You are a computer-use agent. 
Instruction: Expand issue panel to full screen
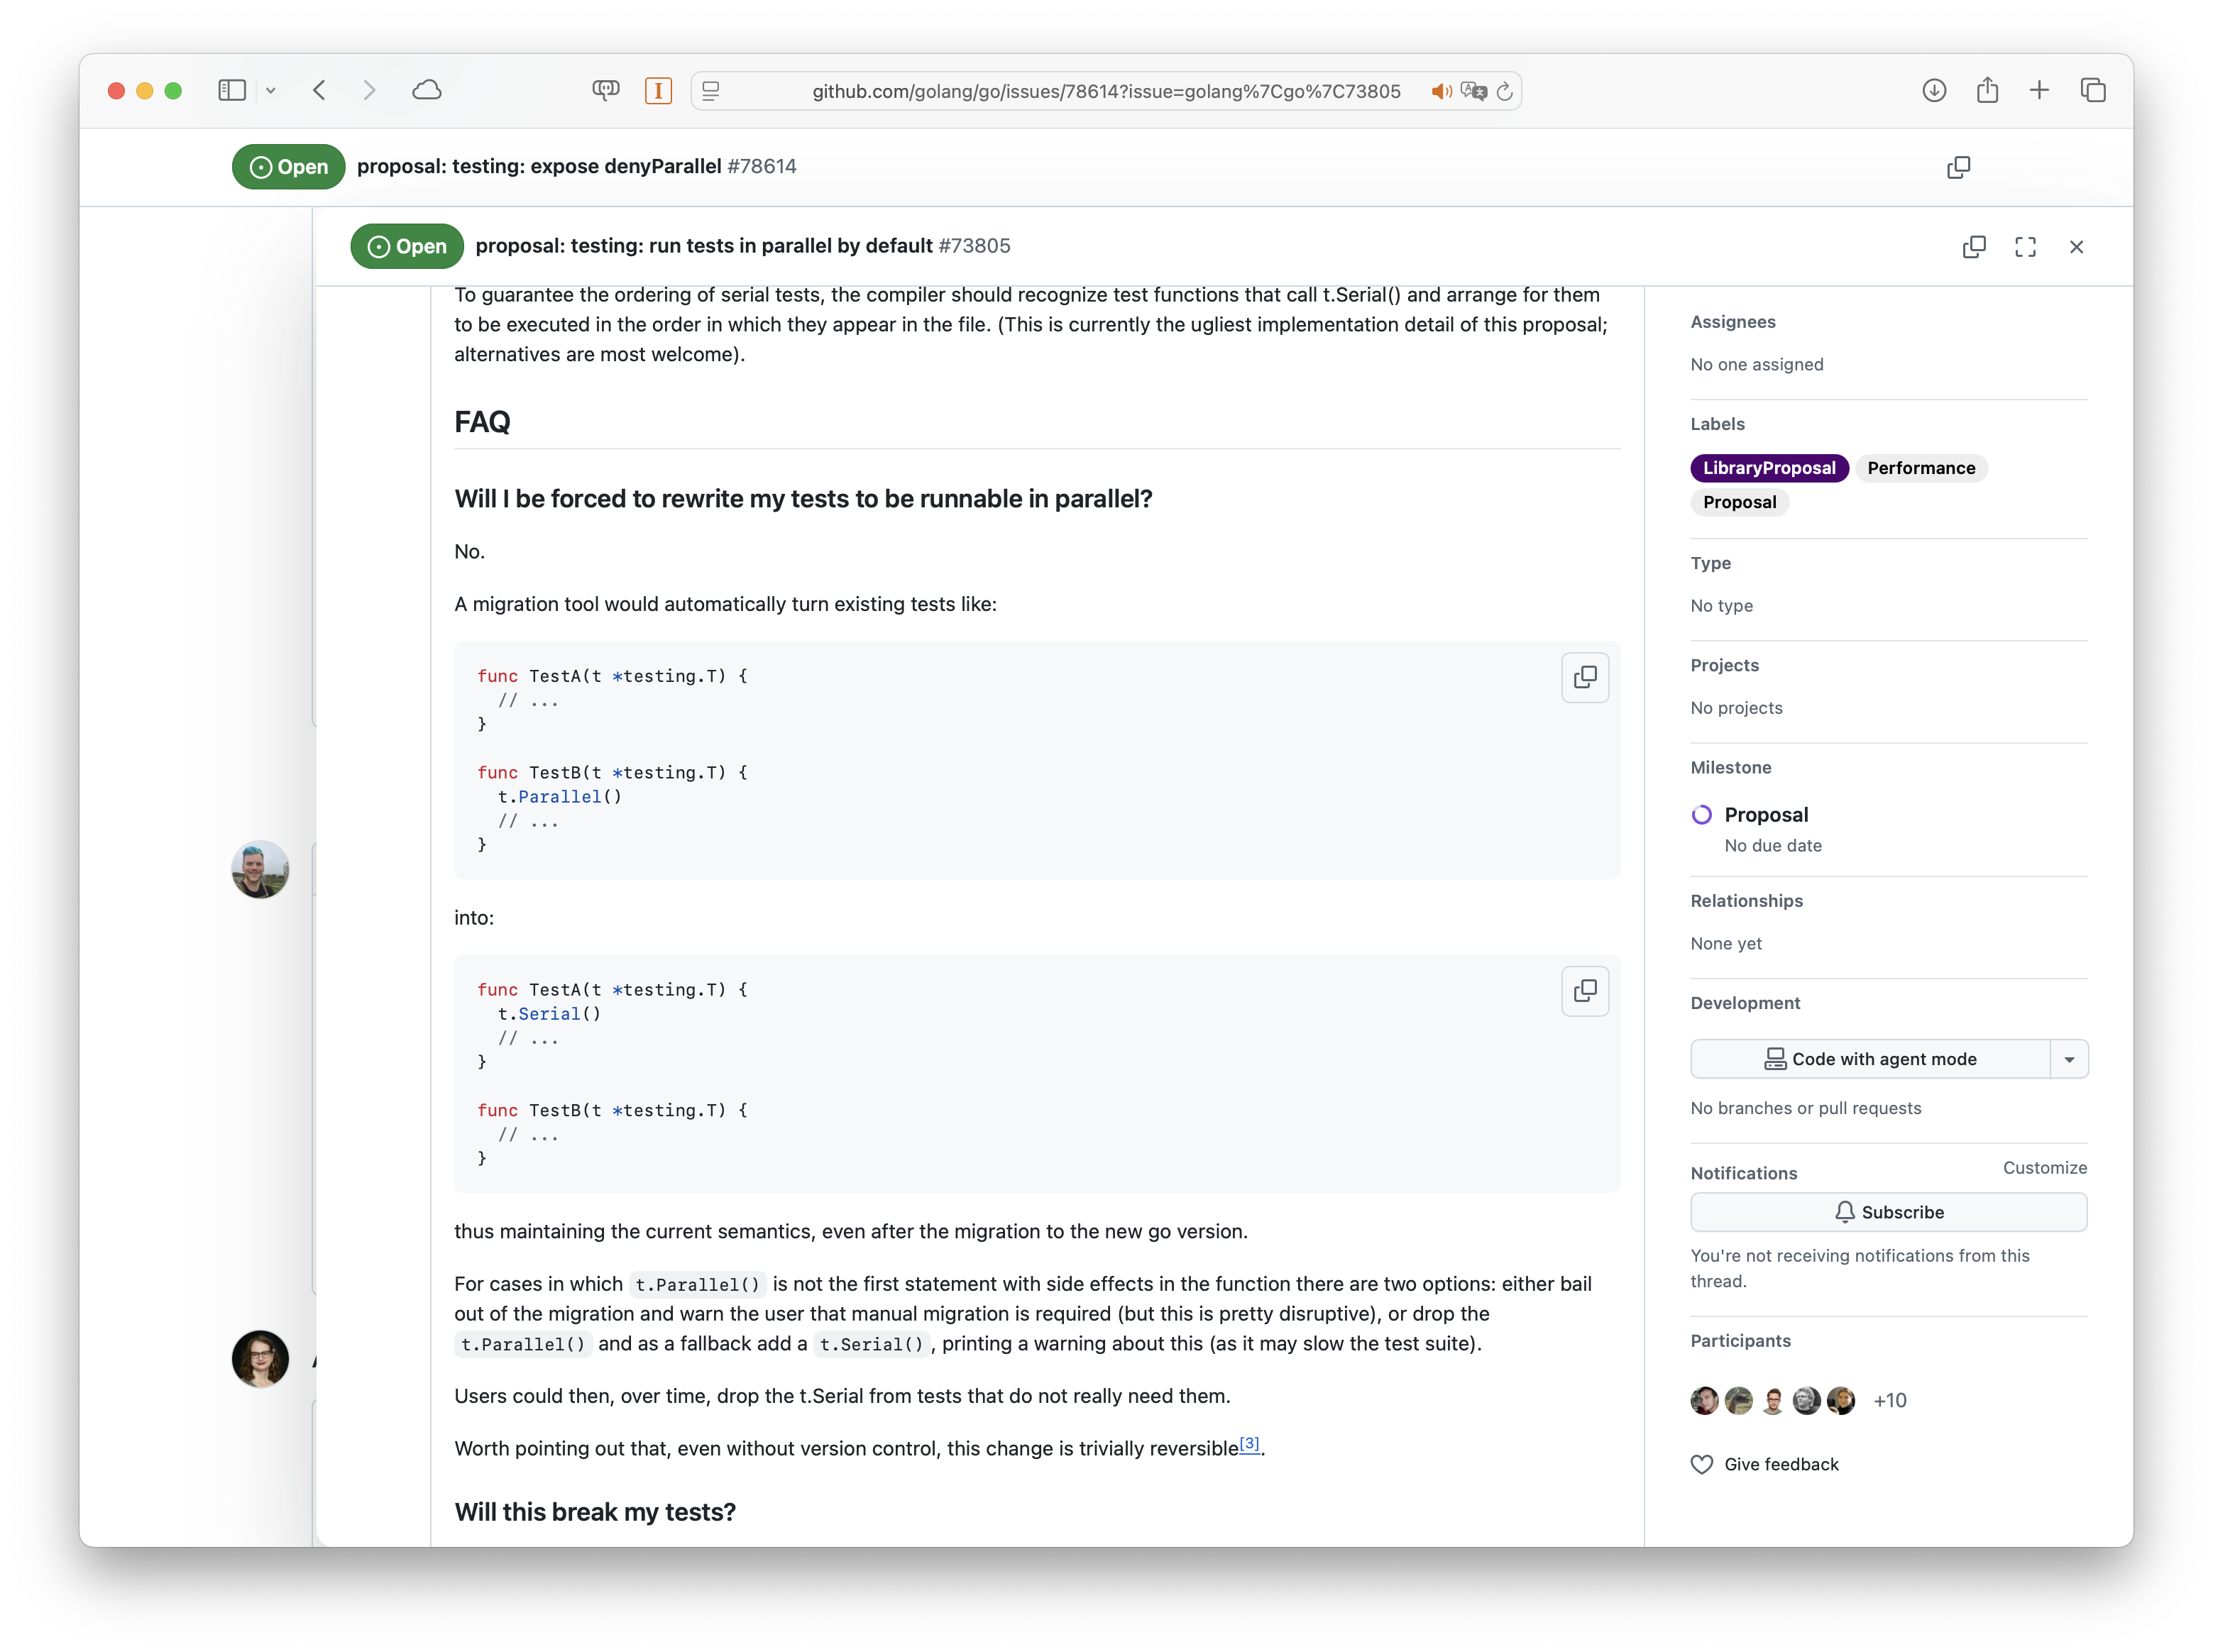tap(2025, 247)
